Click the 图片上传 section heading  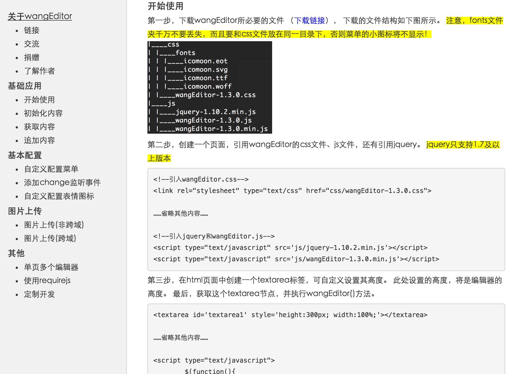click(25, 211)
